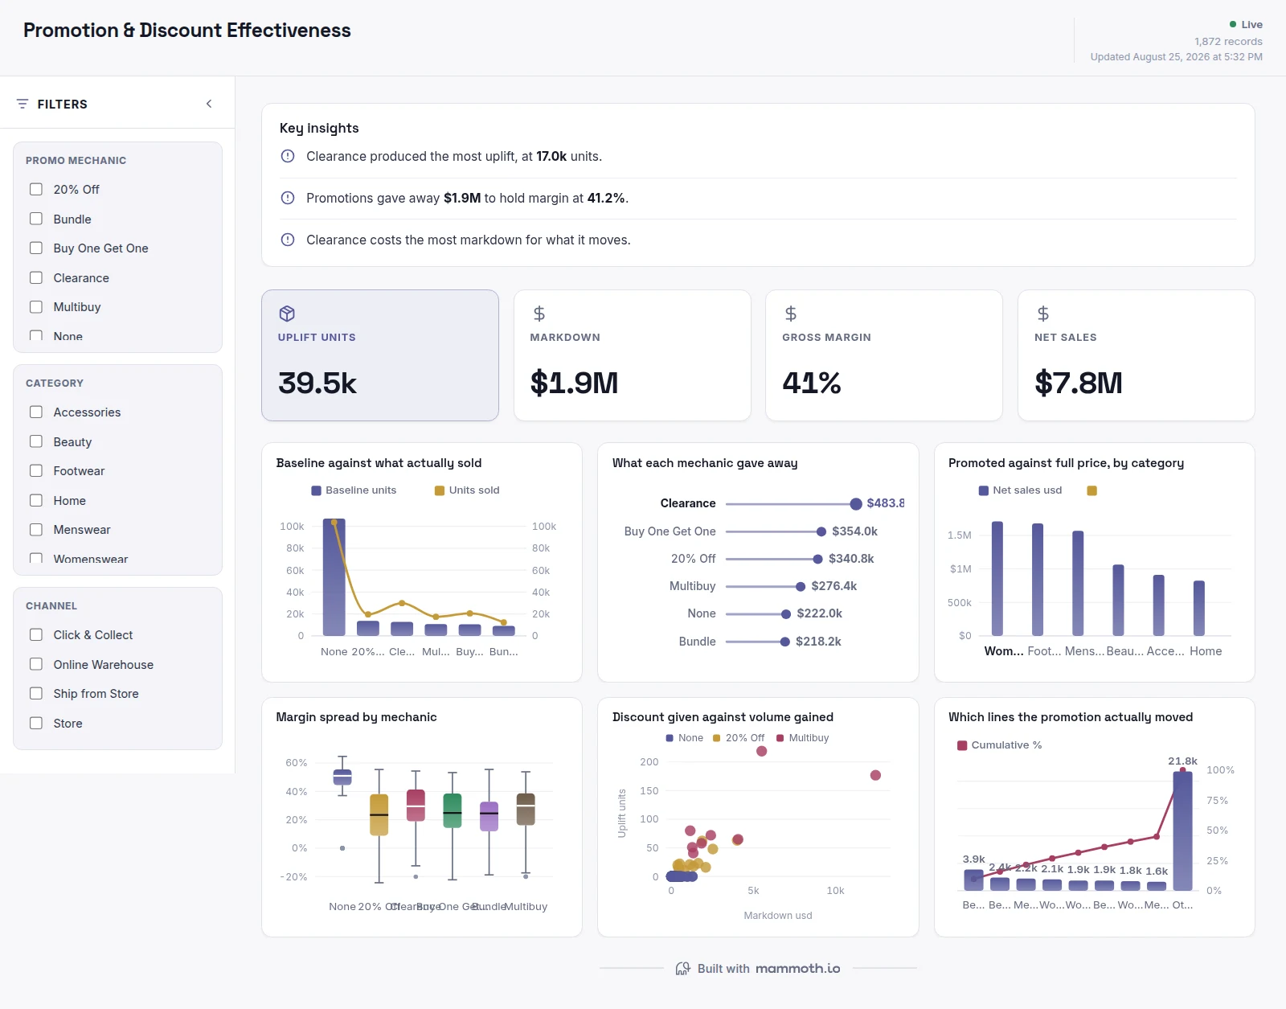Open the mammoth.io link
Screen dimensions: 1286x1009
pyautogui.click(x=798, y=969)
